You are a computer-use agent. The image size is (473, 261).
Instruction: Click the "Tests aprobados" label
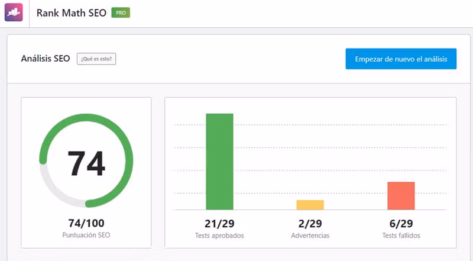point(219,236)
